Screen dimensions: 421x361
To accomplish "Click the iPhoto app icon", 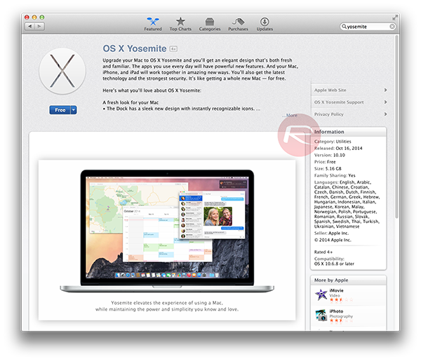I will pyautogui.click(x=321, y=315).
